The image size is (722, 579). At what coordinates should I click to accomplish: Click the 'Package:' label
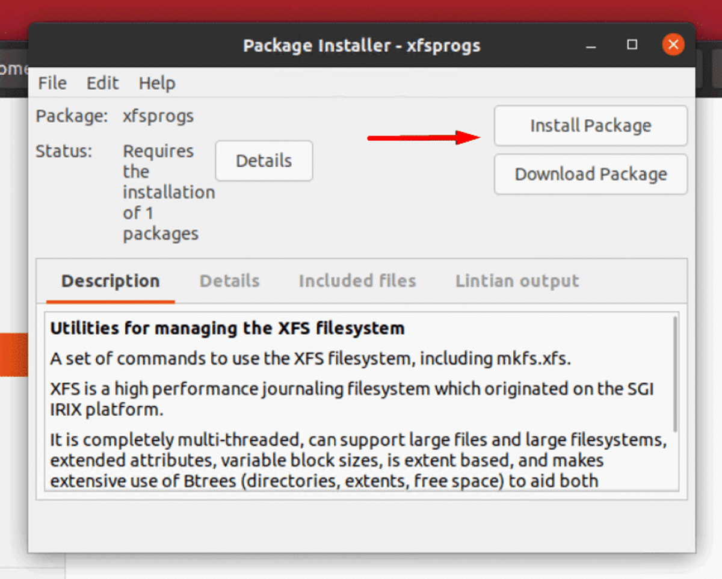pos(72,116)
